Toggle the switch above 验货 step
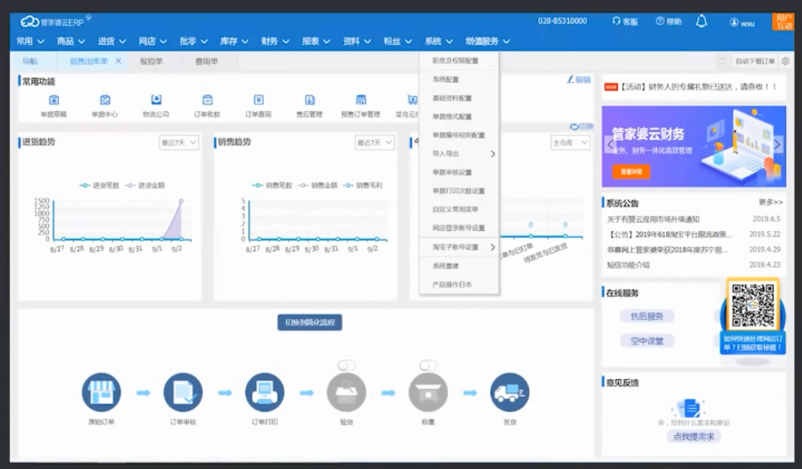Image resolution: width=802 pixels, height=469 pixels. 347,365
